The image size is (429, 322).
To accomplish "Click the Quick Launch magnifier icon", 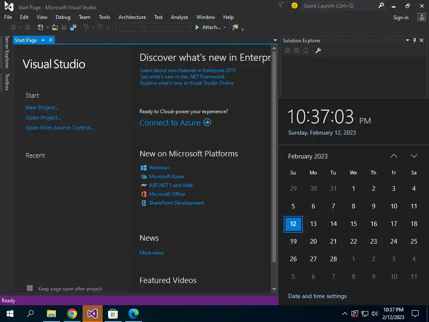I will [381, 5].
